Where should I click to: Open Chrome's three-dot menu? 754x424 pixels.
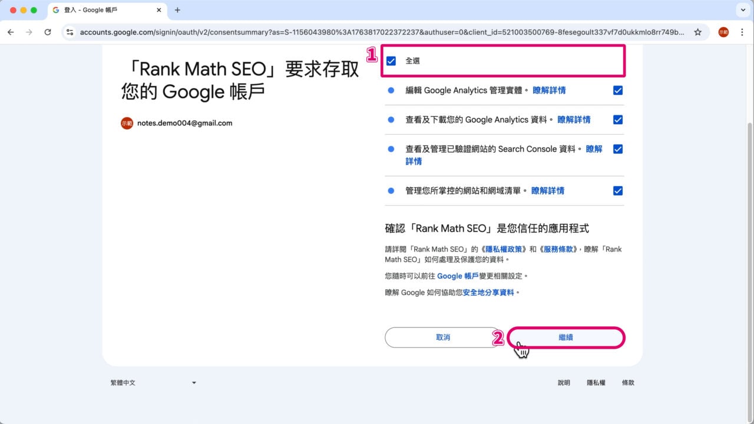click(743, 32)
